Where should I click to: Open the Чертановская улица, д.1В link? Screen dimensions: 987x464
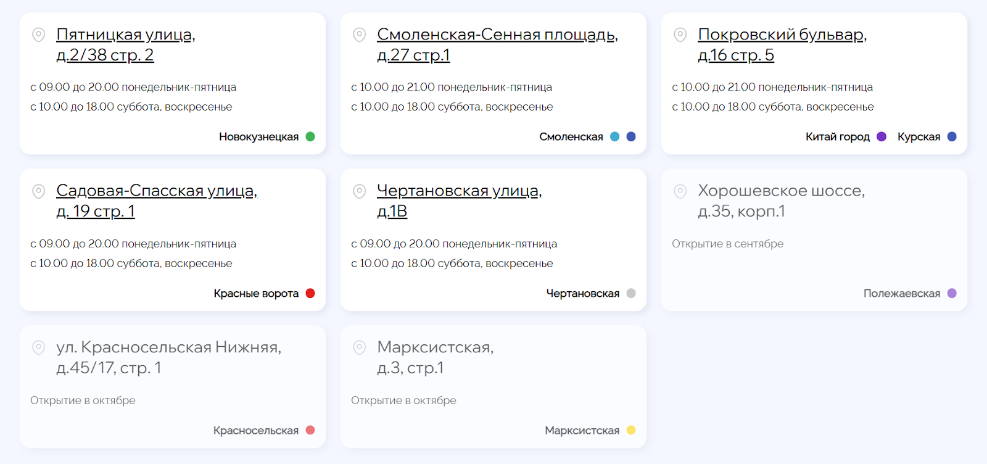pos(460,201)
